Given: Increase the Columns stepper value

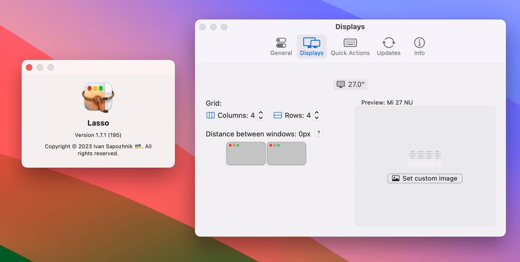Looking at the screenshot, I should (x=261, y=113).
